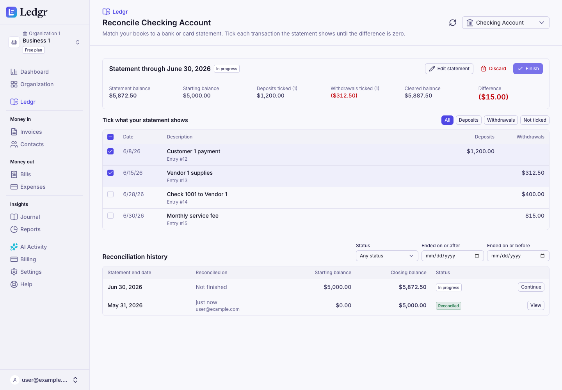Click the Invoices document icon
This screenshot has width=562, height=390.
coord(14,132)
